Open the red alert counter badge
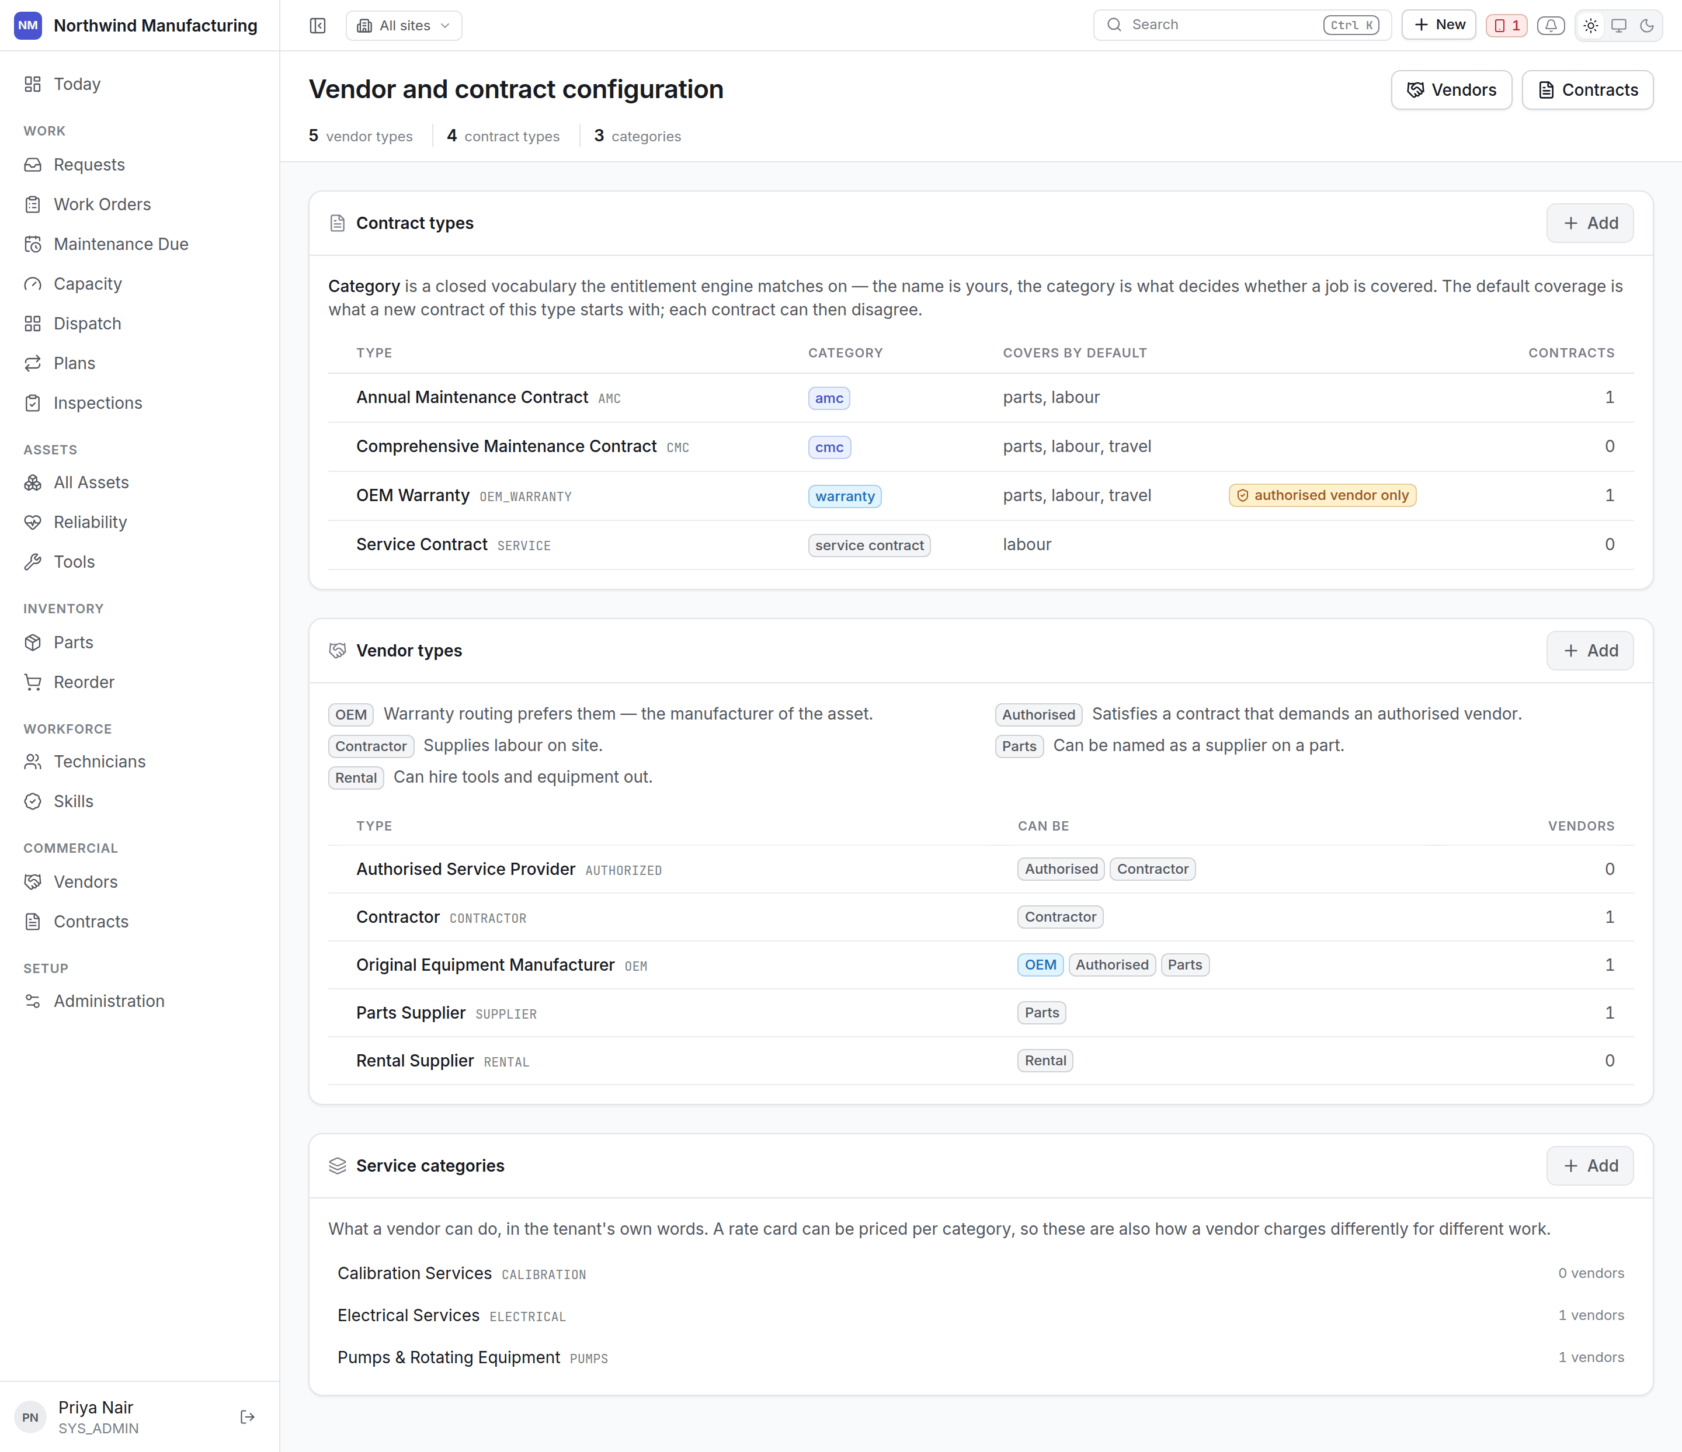1682x1452 pixels. [1507, 26]
